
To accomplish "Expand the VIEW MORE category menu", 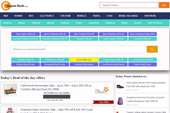I will (x=150, y=16).
